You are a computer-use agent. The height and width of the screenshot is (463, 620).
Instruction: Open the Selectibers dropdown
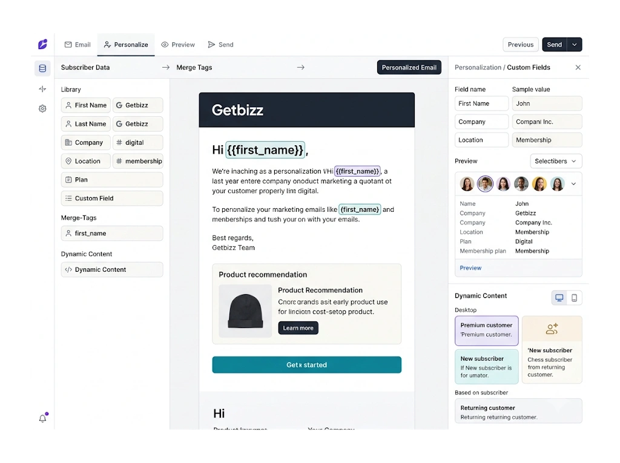[556, 161]
